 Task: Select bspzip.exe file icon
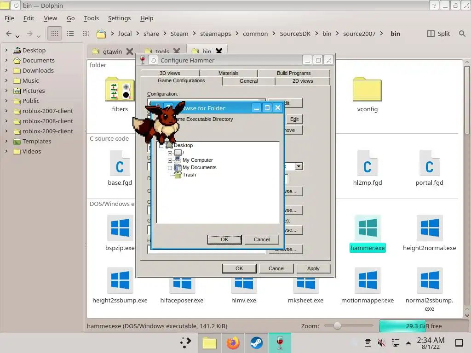[120, 228]
